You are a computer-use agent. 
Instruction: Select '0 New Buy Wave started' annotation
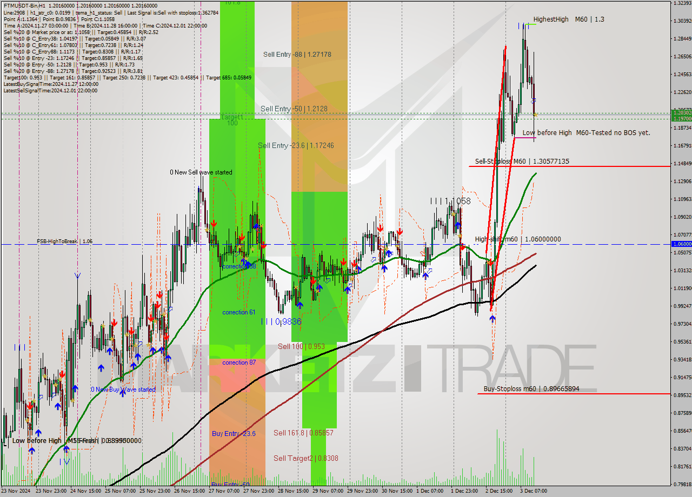pyautogui.click(x=123, y=389)
